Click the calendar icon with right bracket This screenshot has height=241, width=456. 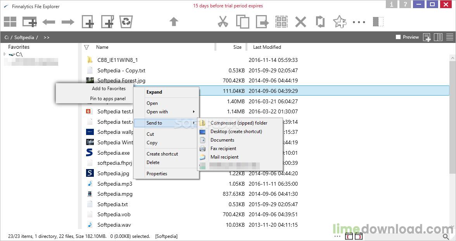click(x=358, y=236)
